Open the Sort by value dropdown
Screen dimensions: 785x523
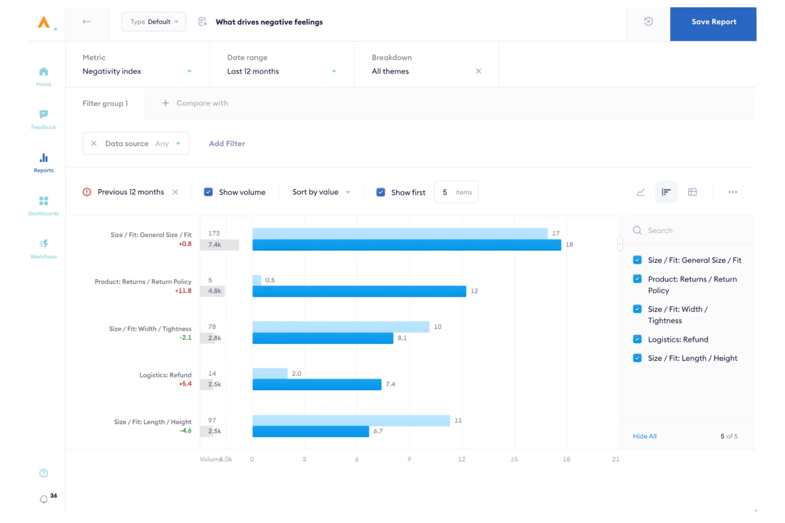pos(320,192)
